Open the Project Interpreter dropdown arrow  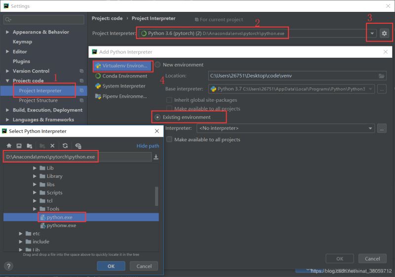click(372, 33)
